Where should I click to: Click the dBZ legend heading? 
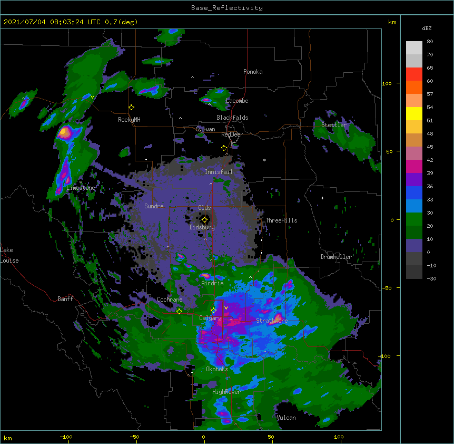(x=427, y=28)
